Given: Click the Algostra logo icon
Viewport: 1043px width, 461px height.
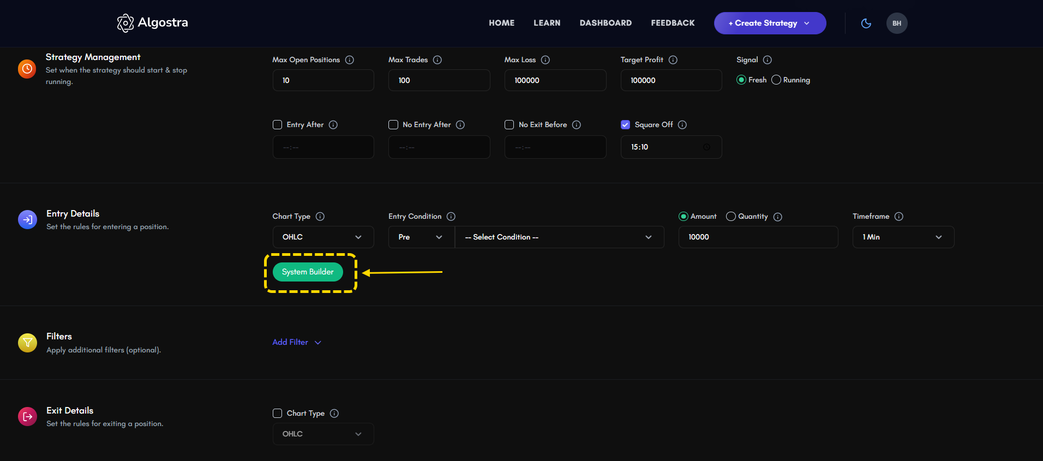Looking at the screenshot, I should 125,23.
